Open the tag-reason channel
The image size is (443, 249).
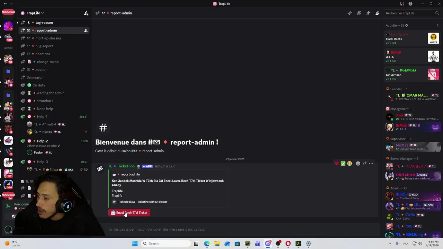click(x=54, y=22)
